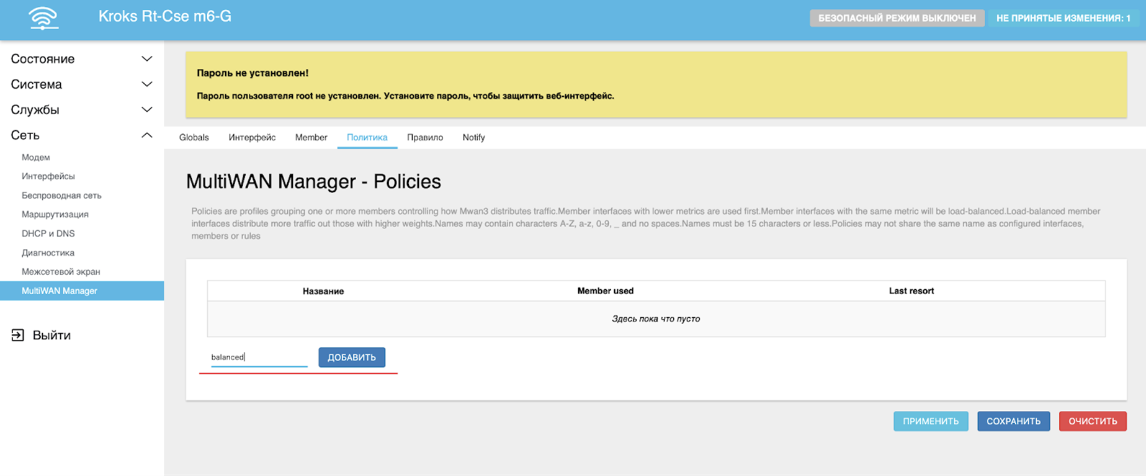Click the СОХРАНИТЬ button
This screenshot has height=476, width=1146.
tap(1013, 421)
